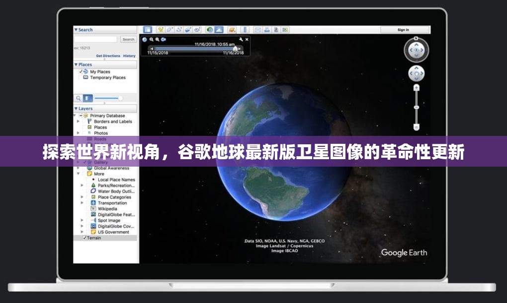Click the View in Google Maps icon

[285, 30]
